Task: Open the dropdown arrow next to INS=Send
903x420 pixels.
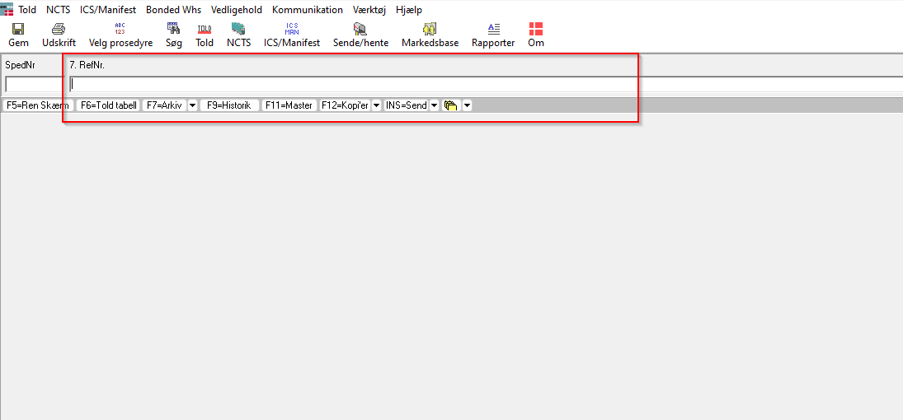Action: click(435, 105)
